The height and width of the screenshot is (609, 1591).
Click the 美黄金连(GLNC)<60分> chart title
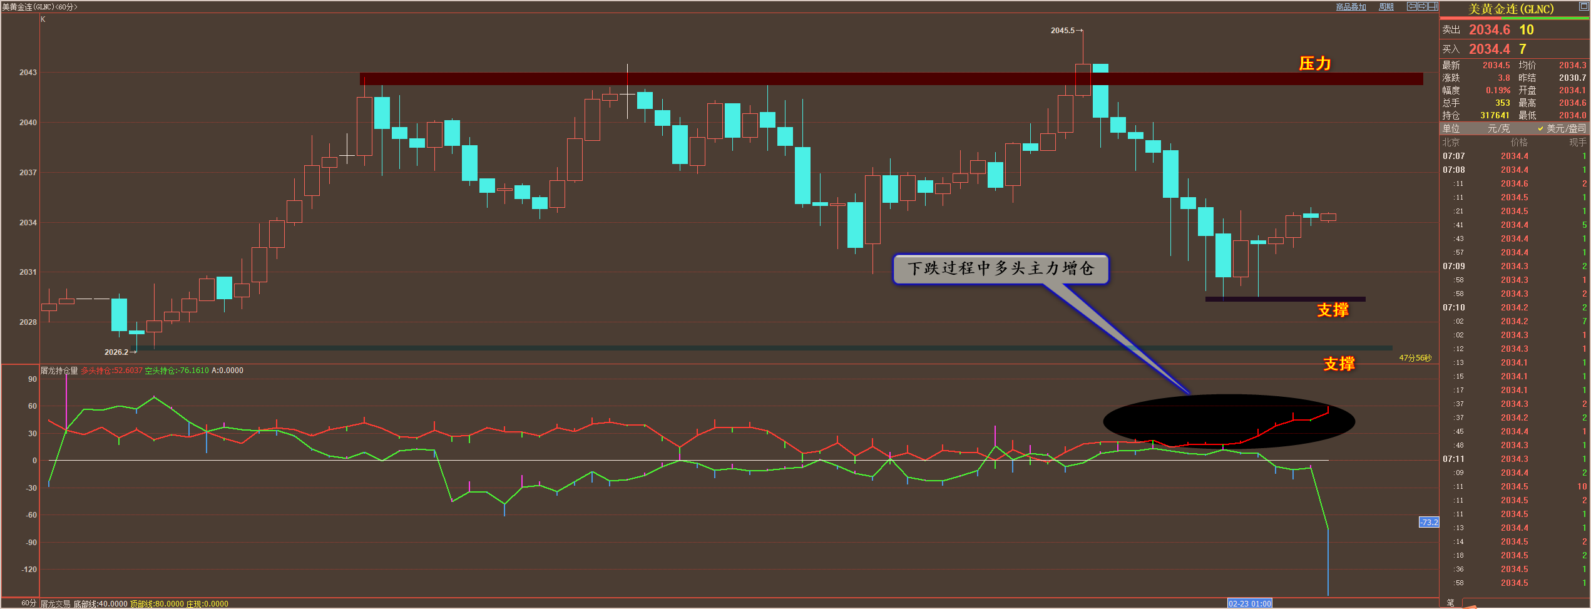point(39,7)
